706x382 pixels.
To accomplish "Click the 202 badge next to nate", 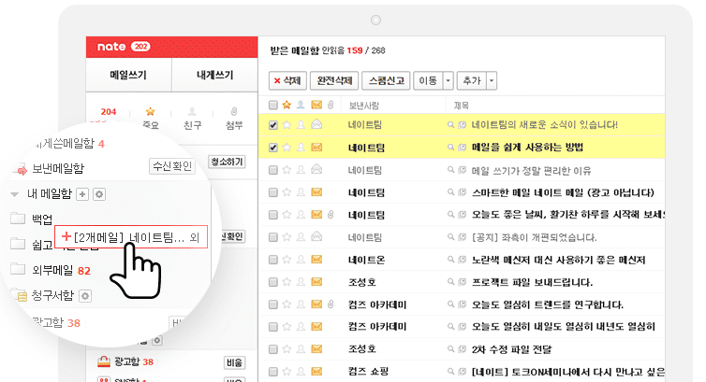I will (x=140, y=47).
